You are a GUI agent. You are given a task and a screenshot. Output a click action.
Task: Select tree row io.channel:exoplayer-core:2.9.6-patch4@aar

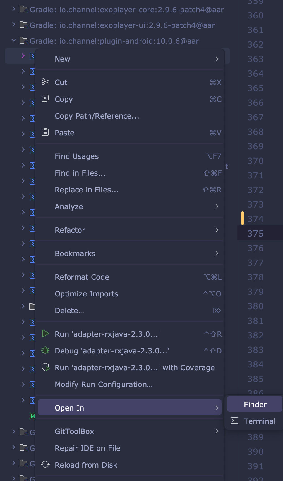[117, 10]
